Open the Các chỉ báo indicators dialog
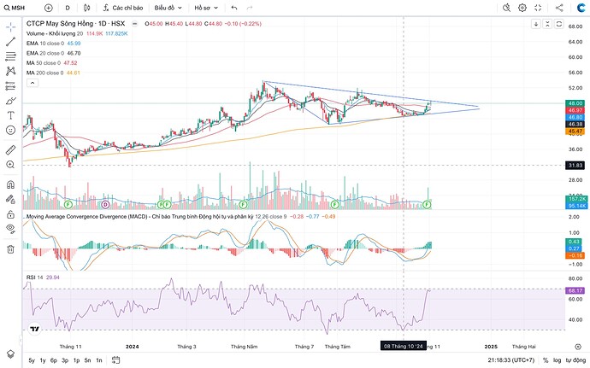The width and height of the screenshot is (590, 368). click(122, 8)
